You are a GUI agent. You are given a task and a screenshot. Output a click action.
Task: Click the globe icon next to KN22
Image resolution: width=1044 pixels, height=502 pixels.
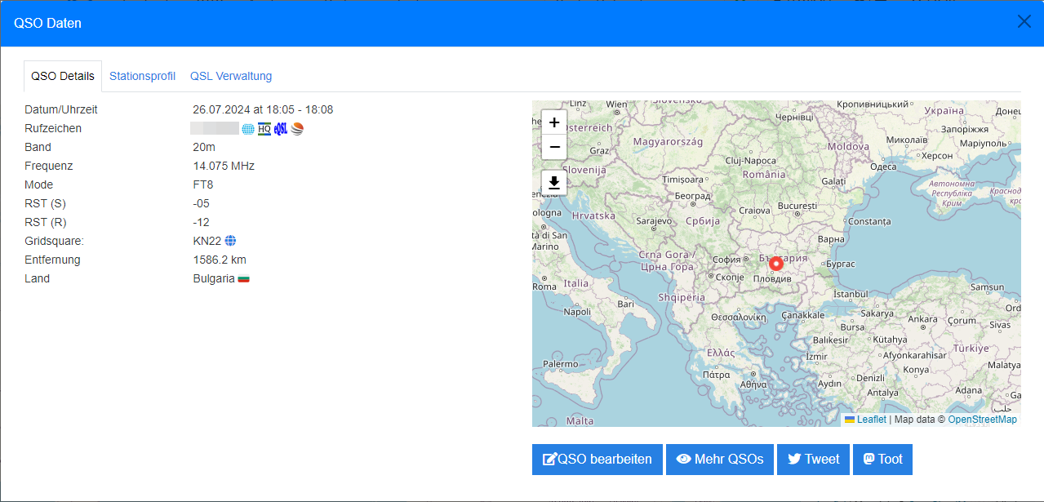pos(230,241)
